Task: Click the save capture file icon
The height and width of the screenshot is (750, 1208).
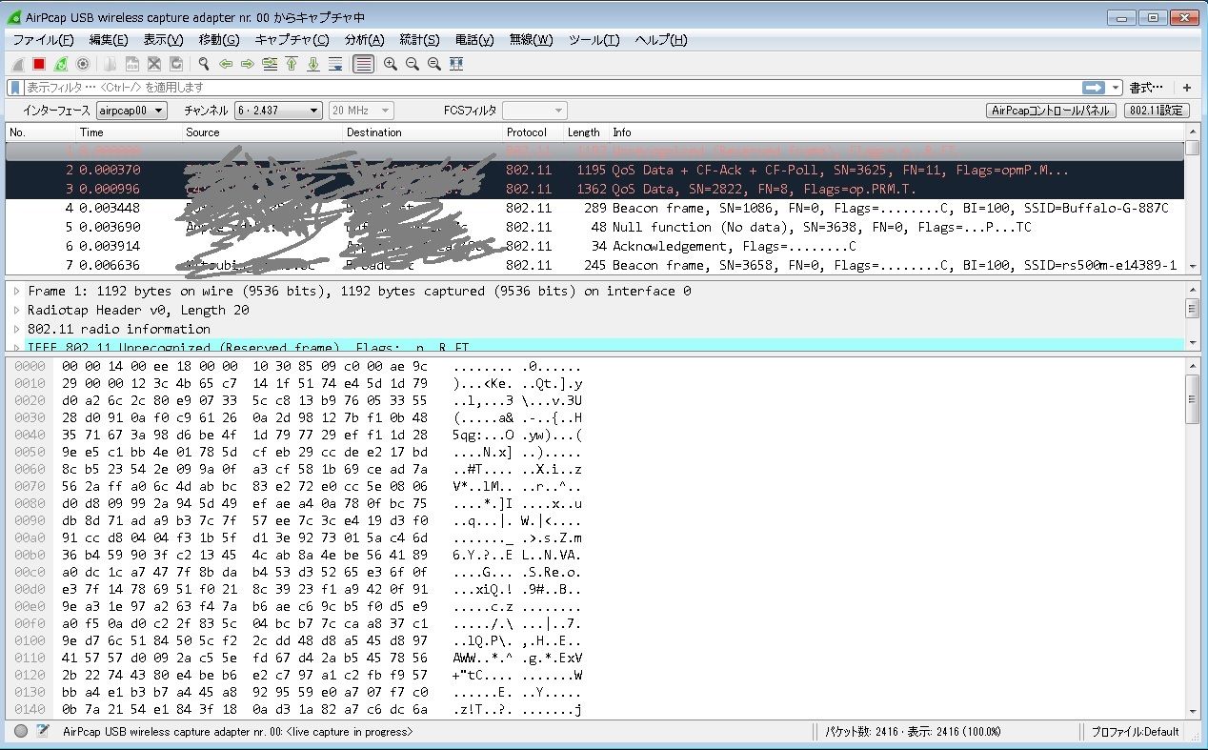Action: [x=132, y=64]
